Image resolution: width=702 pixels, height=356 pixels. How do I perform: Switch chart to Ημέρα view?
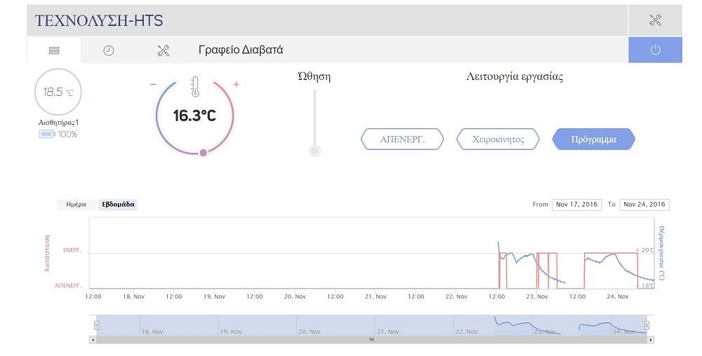coord(76,205)
